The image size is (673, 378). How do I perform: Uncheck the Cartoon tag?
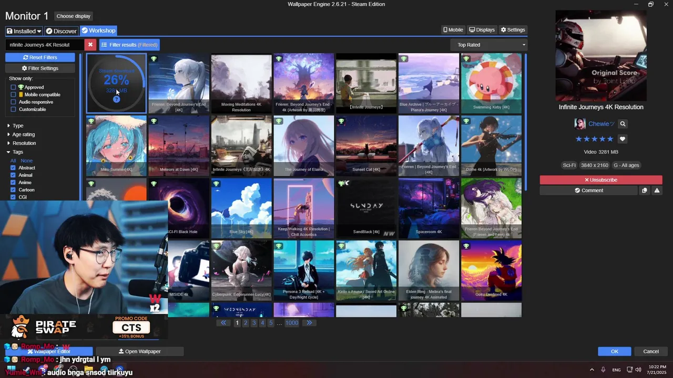click(x=13, y=190)
